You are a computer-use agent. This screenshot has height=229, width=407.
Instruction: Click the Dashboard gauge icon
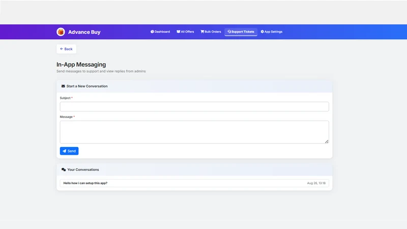(x=152, y=32)
